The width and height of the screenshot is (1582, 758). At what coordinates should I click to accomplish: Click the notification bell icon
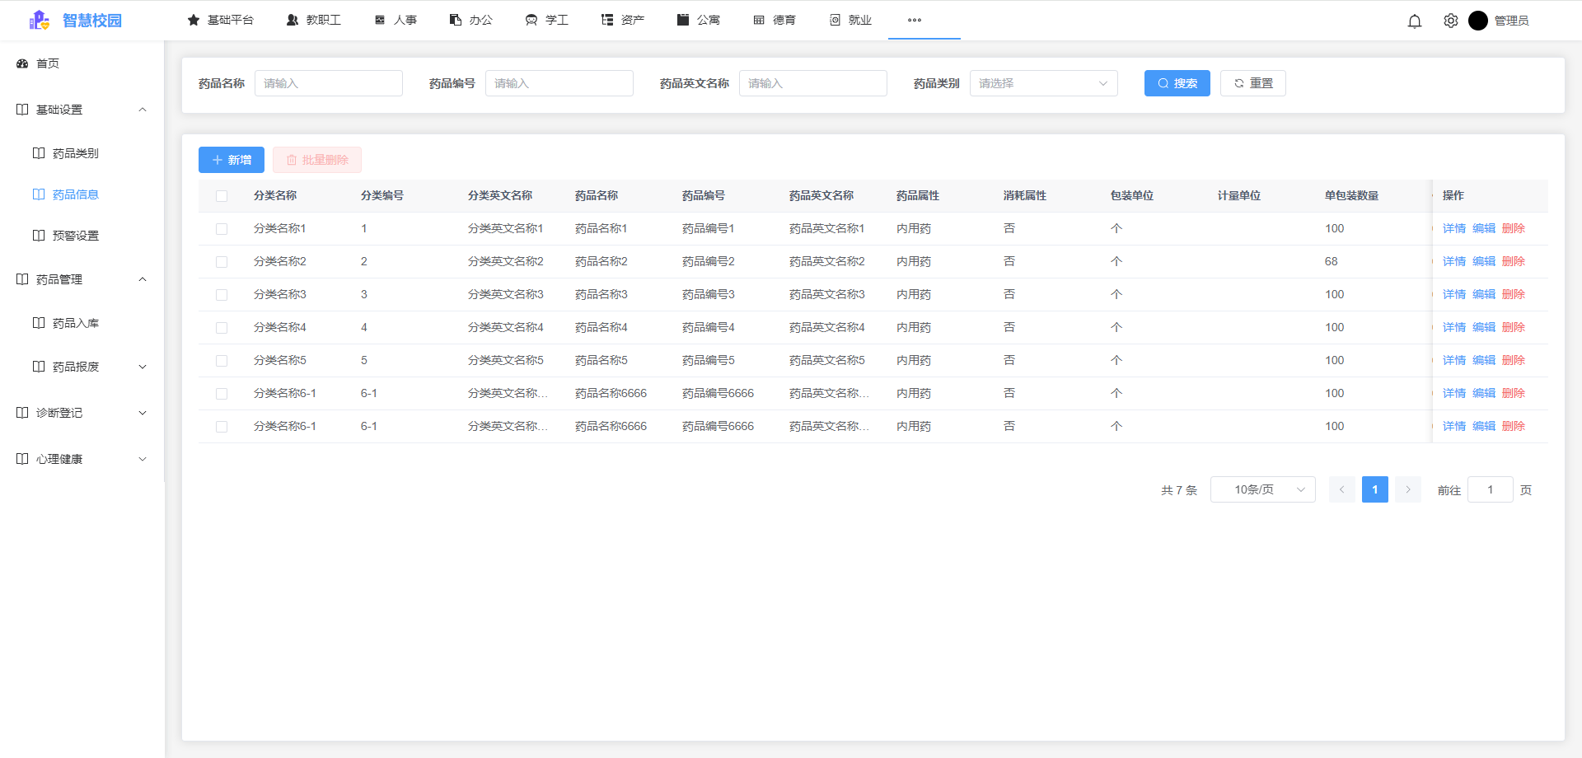point(1415,21)
